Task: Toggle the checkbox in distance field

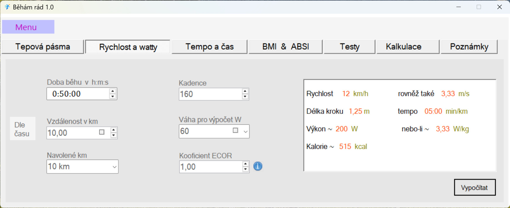Action: 102,132
